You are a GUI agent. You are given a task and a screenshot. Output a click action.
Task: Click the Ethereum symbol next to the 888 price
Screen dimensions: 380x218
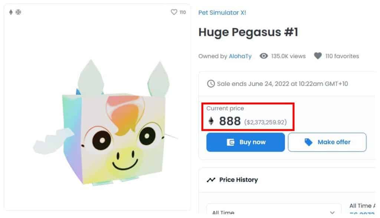point(210,121)
